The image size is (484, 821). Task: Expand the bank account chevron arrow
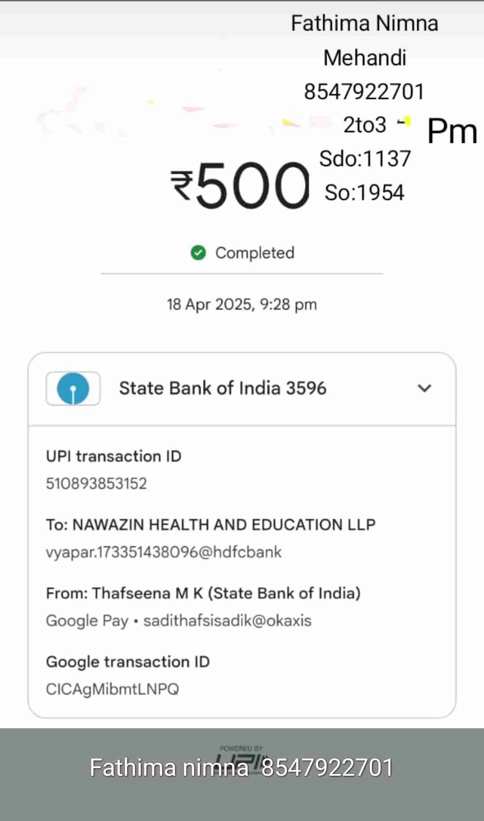(424, 388)
